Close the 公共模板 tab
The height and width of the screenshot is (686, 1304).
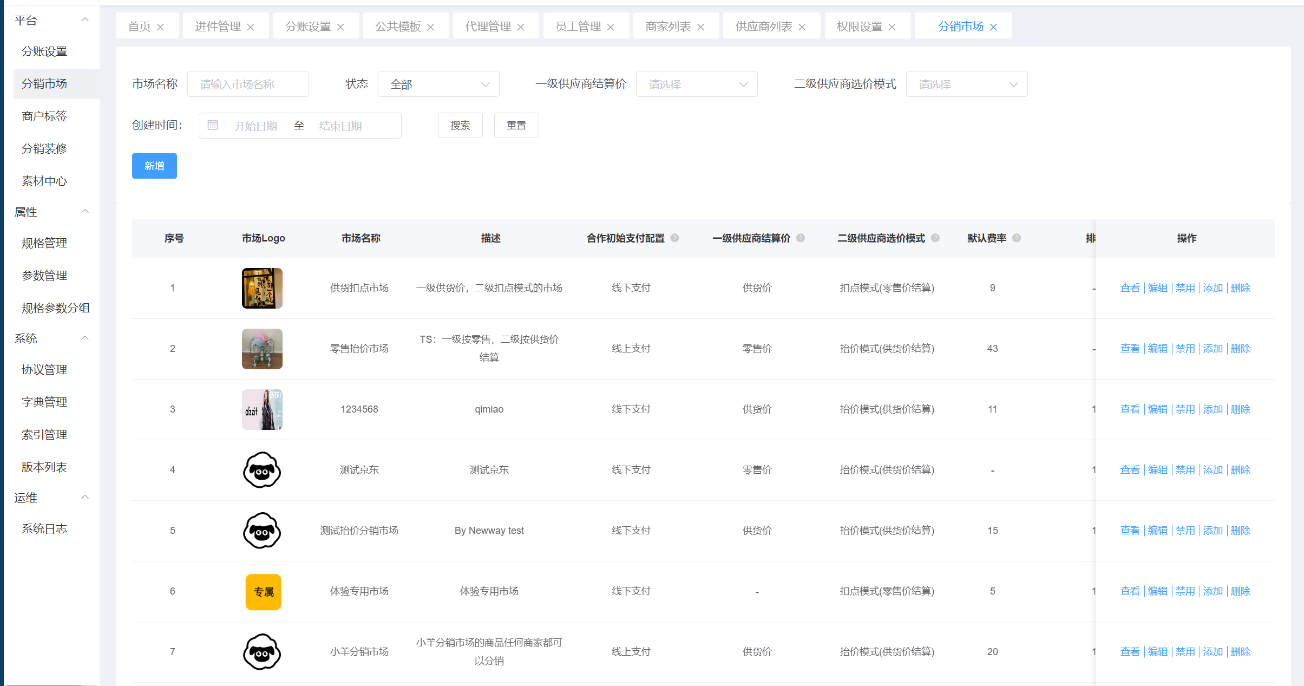(x=431, y=27)
